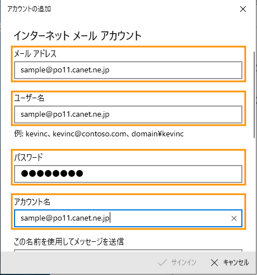Select the partially visible message sender name field

coord(128,250)
